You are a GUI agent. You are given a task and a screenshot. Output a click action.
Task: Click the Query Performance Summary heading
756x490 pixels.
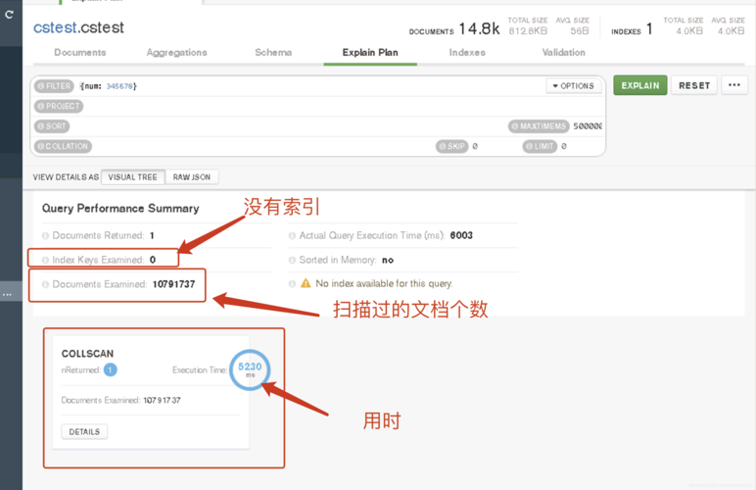[x=120, y=209]
